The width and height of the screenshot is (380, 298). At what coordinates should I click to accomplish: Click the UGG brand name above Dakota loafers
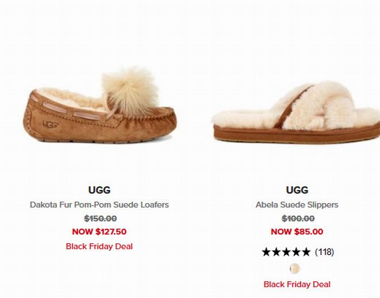pos(99,190)
